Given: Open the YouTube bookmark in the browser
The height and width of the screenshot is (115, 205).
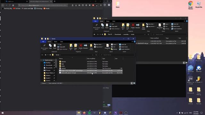Looking at the screenshot, I should point(17,9).
